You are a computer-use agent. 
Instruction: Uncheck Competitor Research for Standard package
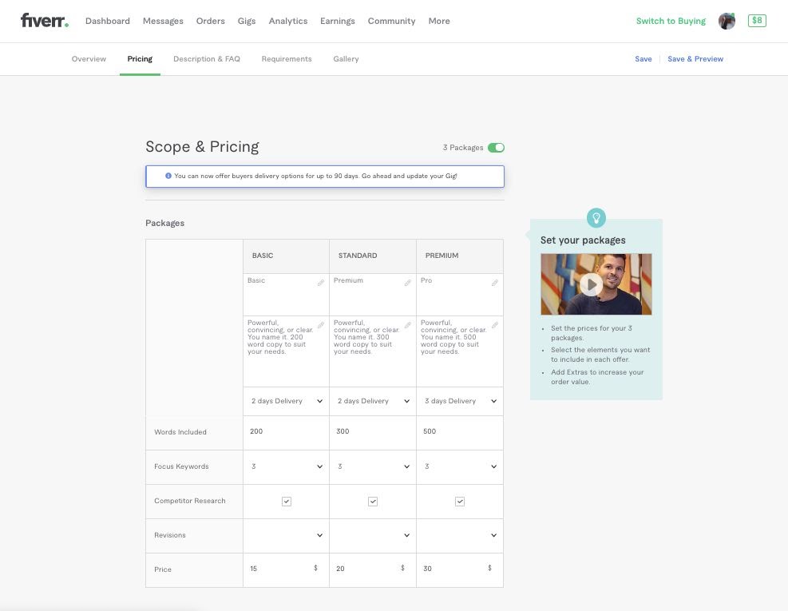point(373,502)
